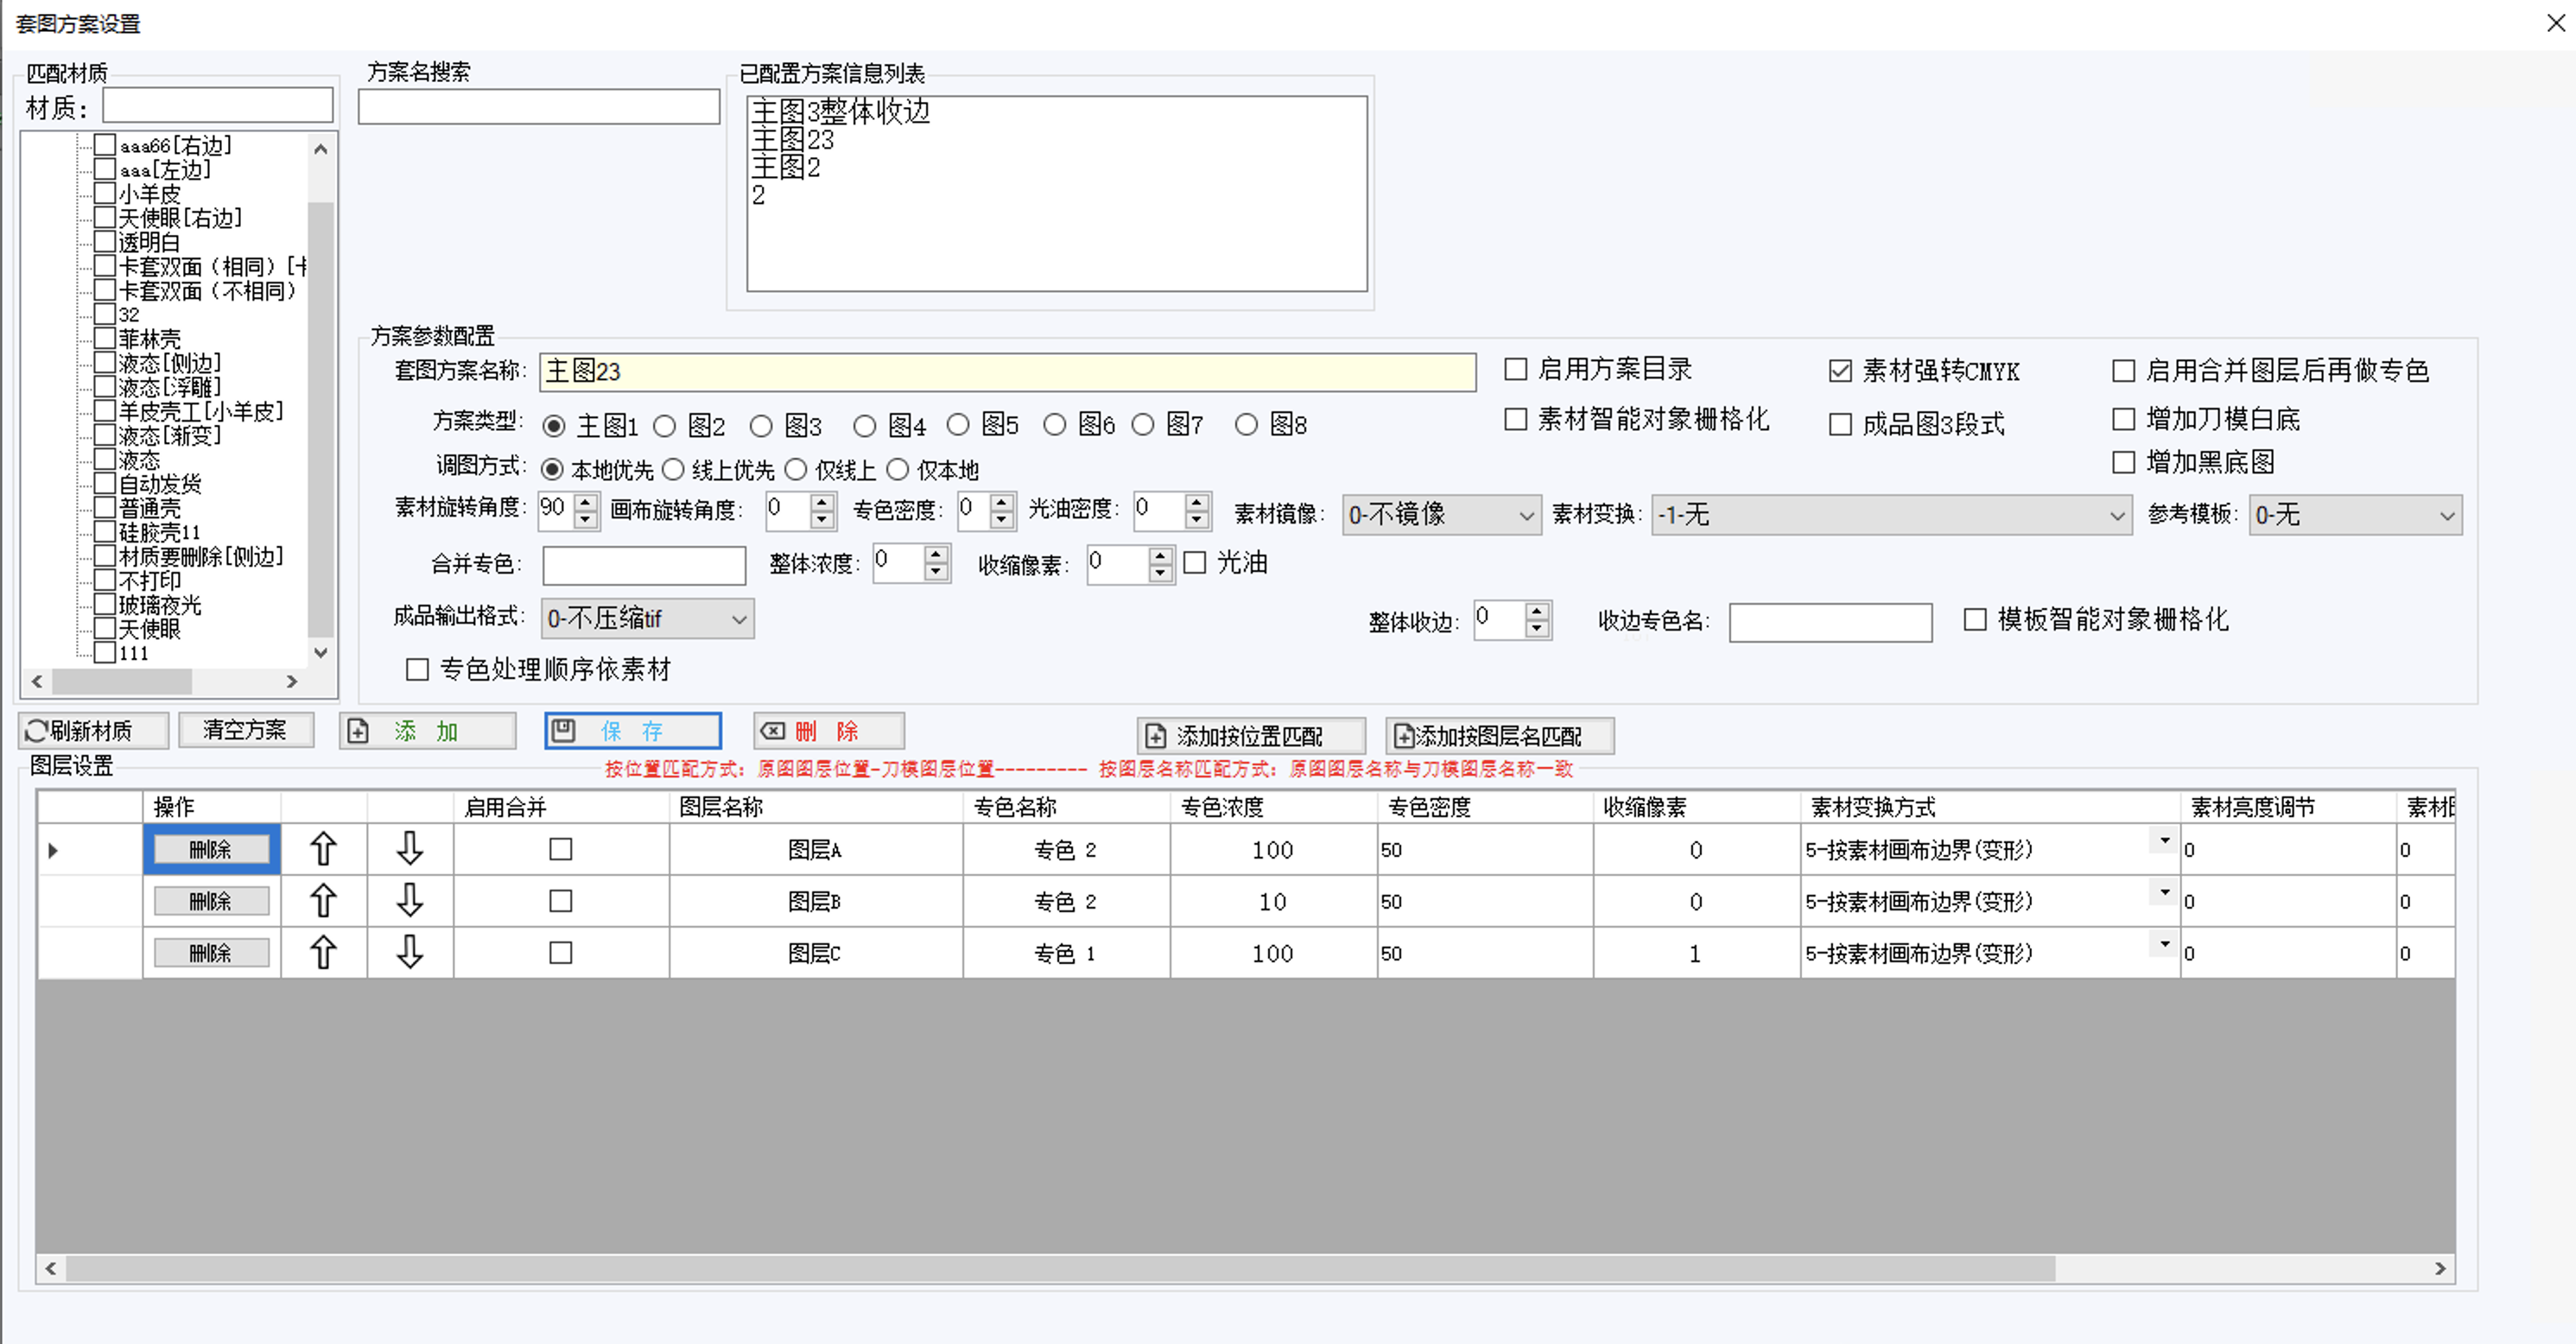Click the 保存 save disk icon
The image size is (2576, 1344).
564,730
